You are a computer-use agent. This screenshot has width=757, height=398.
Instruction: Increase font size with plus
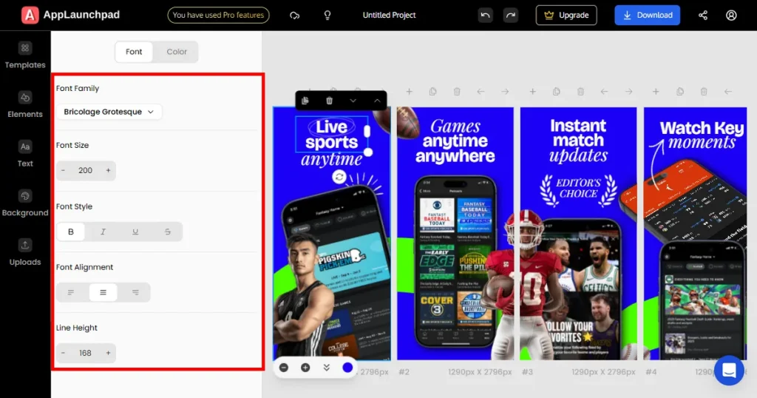pyautogui.click(x=108, y=170)
